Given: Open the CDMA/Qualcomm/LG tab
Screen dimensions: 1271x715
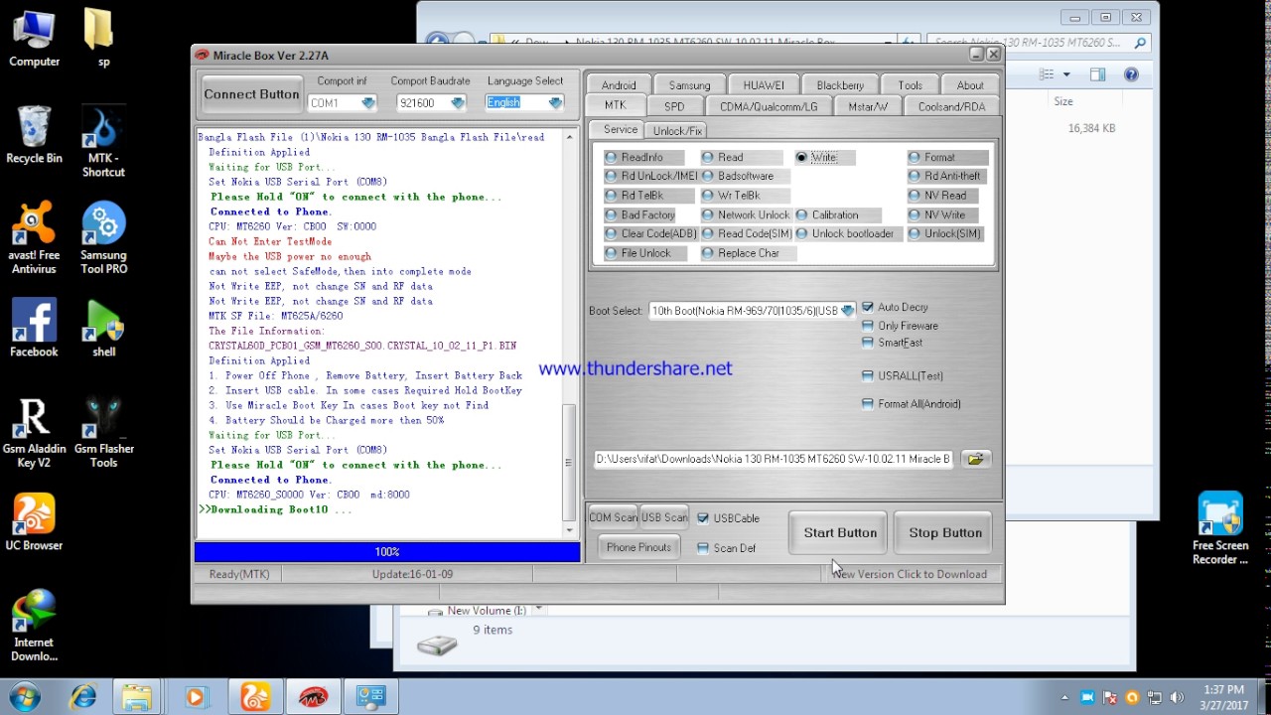Looking at the screenshot, I should point(769,106).
